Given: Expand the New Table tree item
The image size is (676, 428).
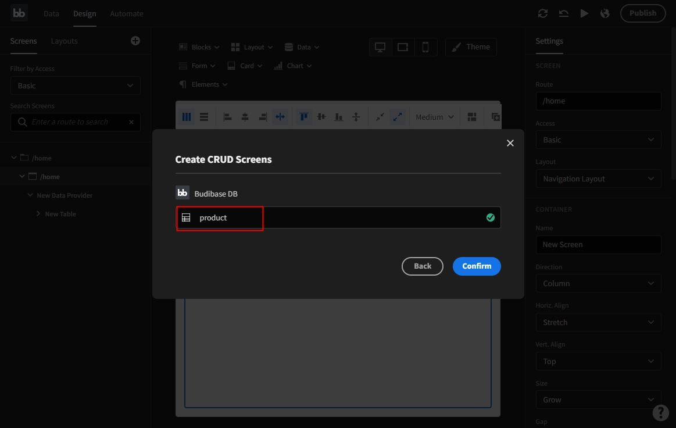Looking at the screenshot, I should click(x=38, y=214).
